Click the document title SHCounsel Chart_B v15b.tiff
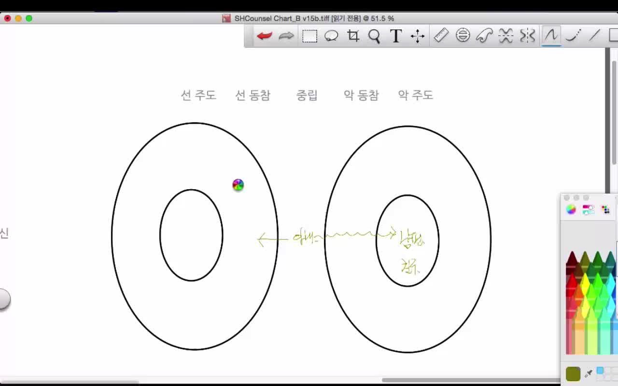This screenshot has width=618, height=386. [x=282, y=18]
